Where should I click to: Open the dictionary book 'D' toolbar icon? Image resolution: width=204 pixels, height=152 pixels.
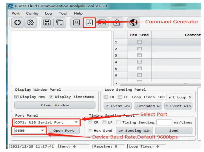pyautogui.click(x=76, y=22)
